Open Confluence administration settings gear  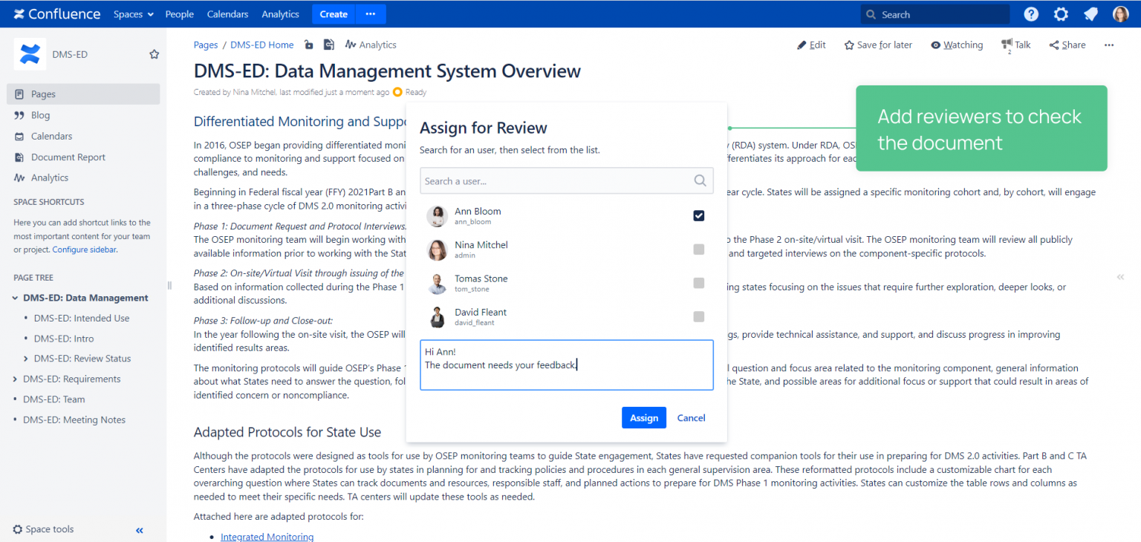click(x=1061, y=13)
